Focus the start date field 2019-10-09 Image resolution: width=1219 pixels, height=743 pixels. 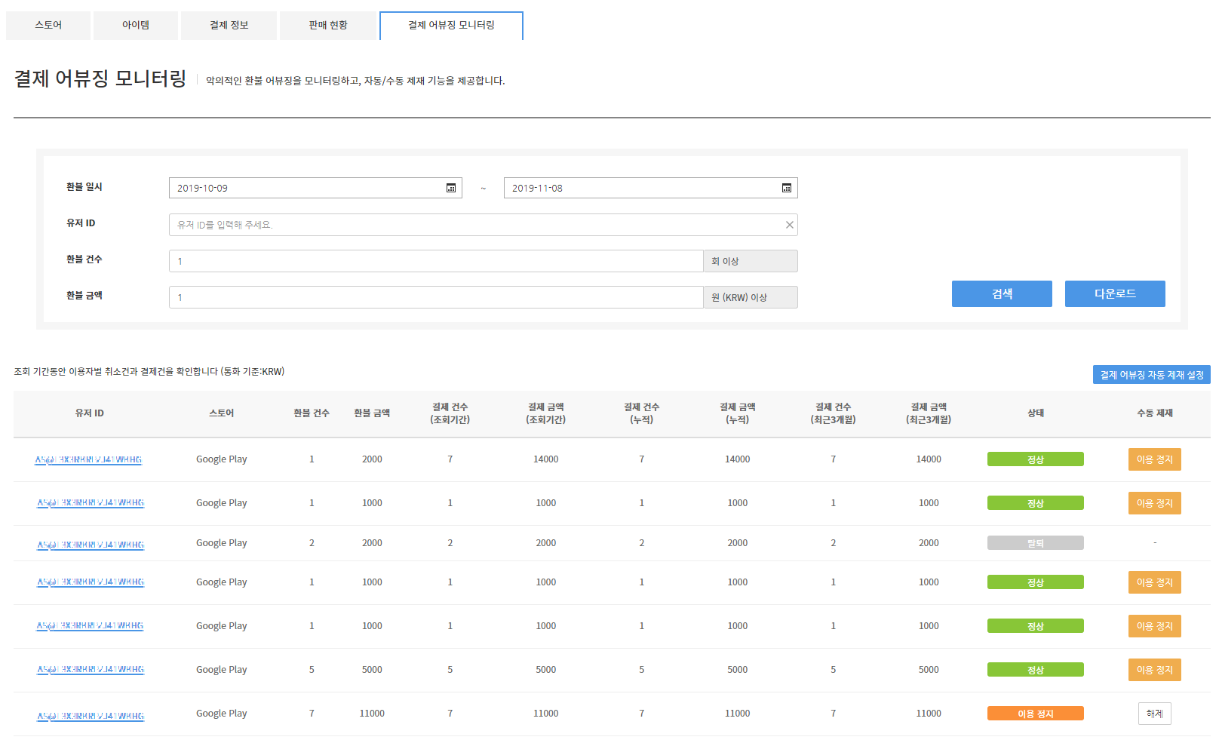[x=315, y=188]
